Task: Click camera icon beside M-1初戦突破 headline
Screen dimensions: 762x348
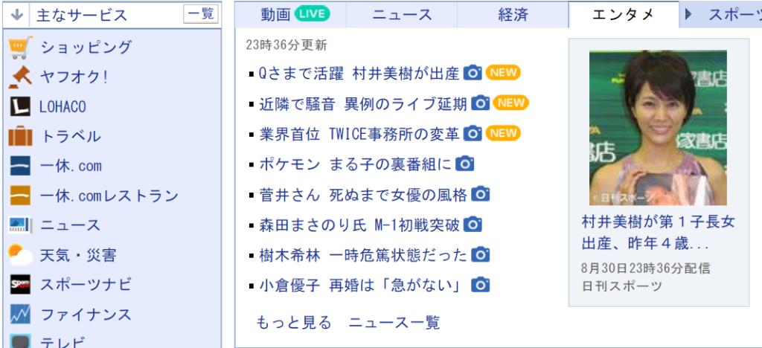Action: [473, 225]
